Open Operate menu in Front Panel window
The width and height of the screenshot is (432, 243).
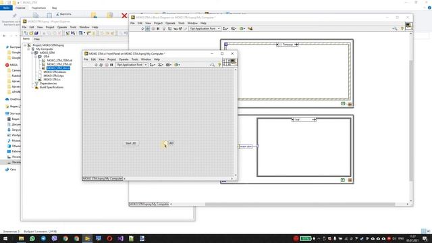(x=124, y=59)
